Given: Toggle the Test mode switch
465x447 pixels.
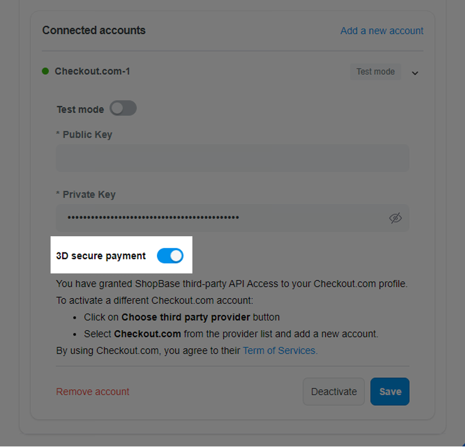Looking at the screenshot, I should tap(123, 108).
